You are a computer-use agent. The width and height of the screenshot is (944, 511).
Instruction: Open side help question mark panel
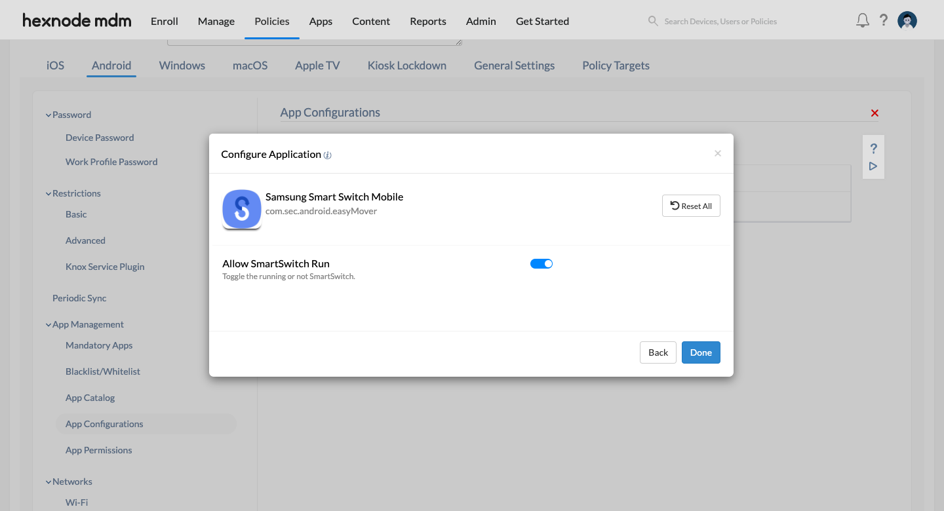873,149
